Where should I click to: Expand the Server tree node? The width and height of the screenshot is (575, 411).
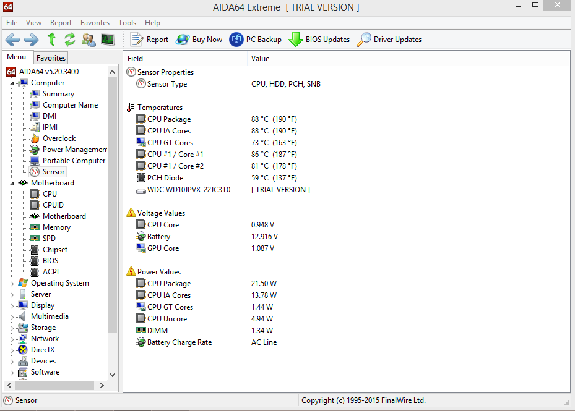click(x=12, y=295)
